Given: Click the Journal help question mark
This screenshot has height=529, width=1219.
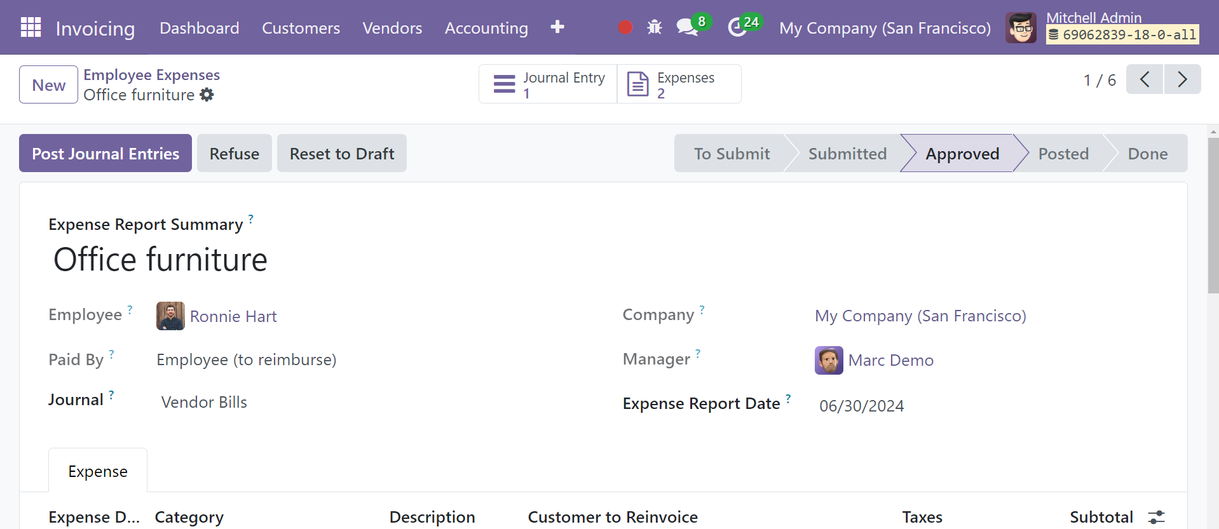Looking at the screenshot, I should [111, 394].
